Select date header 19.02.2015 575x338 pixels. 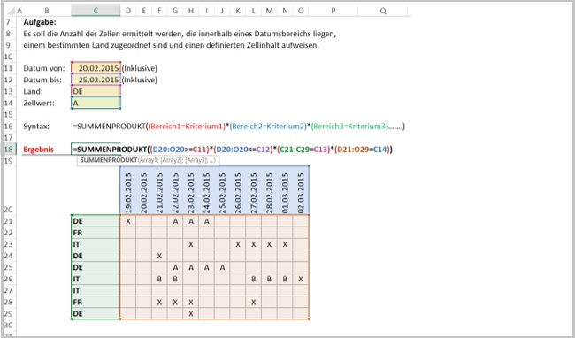128,190
